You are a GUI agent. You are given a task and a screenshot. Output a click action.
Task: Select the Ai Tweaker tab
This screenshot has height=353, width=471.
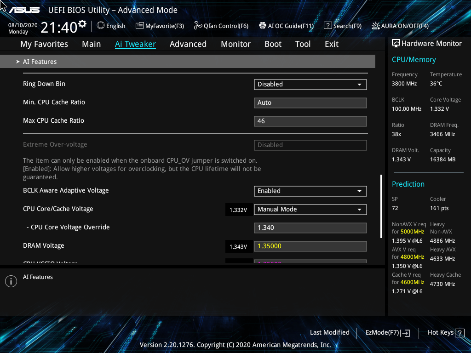(136, 44)
